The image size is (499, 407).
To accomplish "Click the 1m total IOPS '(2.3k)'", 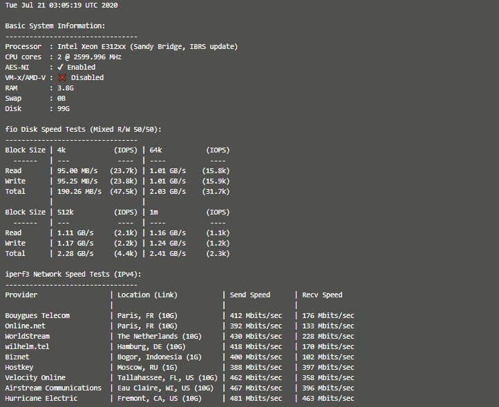I will (218, 254).
